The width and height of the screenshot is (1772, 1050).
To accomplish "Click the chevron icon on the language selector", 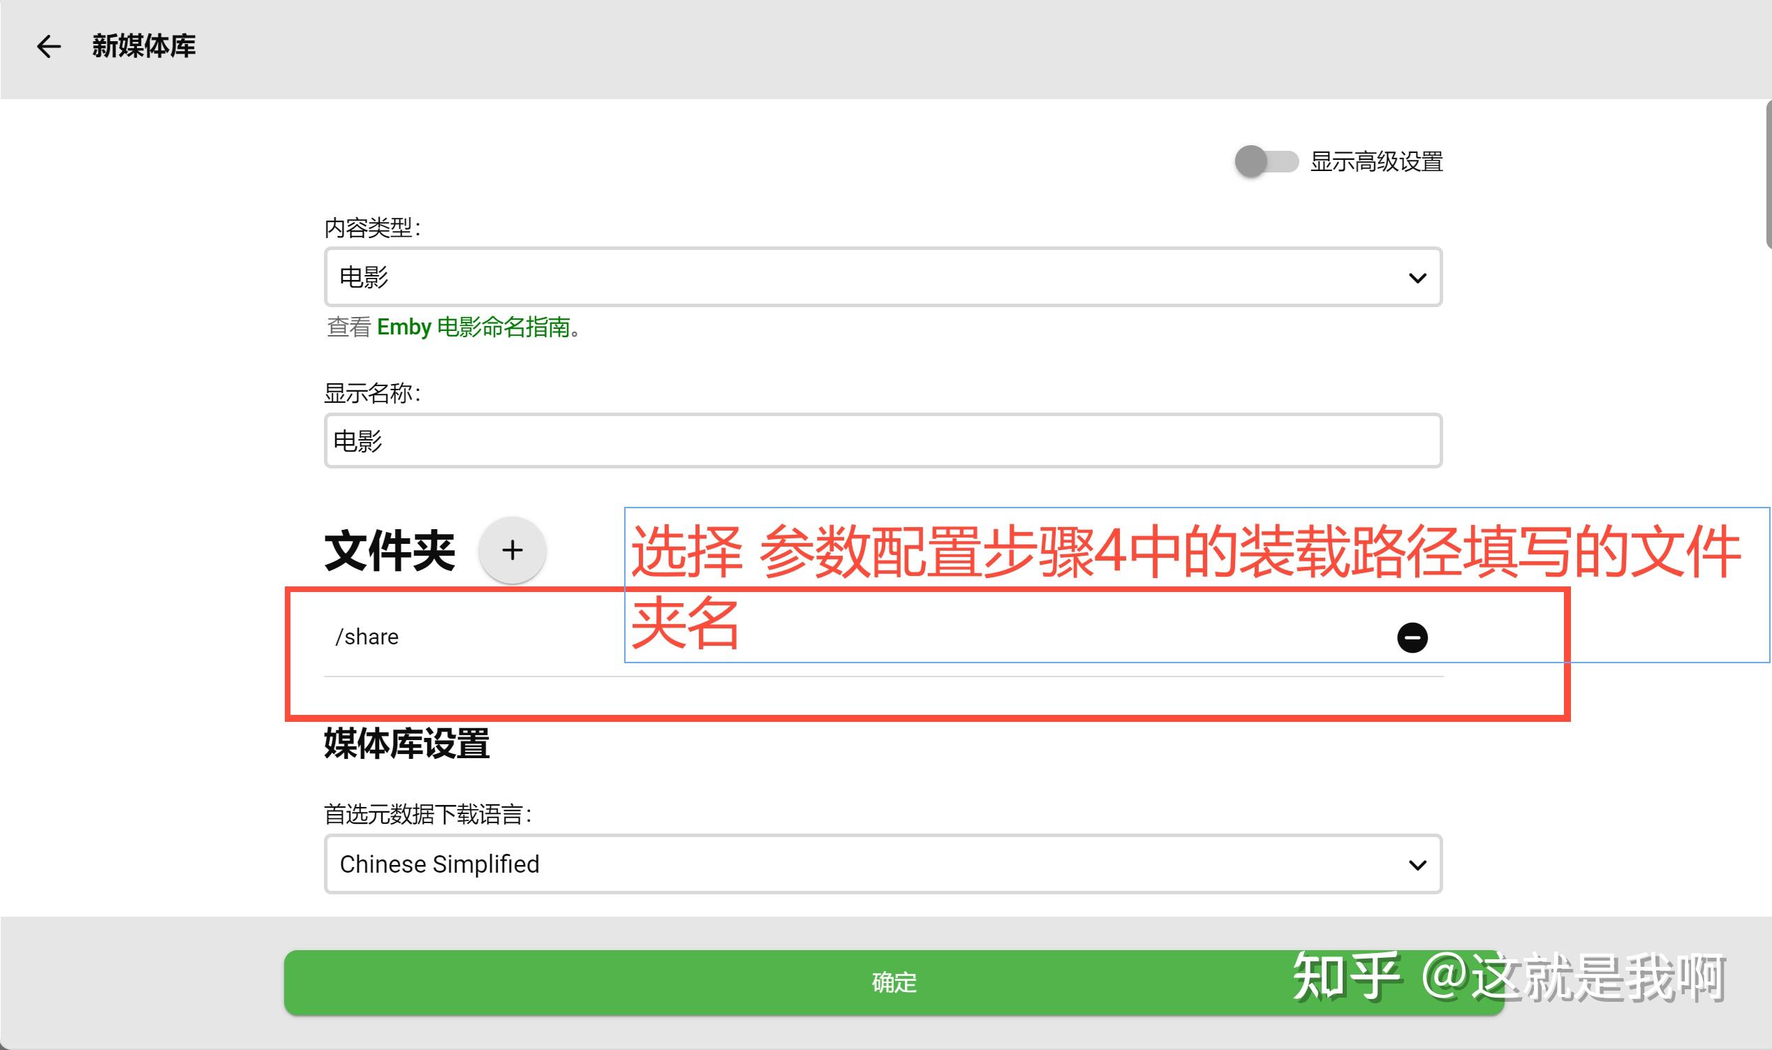I will (x=1417, y=864).
